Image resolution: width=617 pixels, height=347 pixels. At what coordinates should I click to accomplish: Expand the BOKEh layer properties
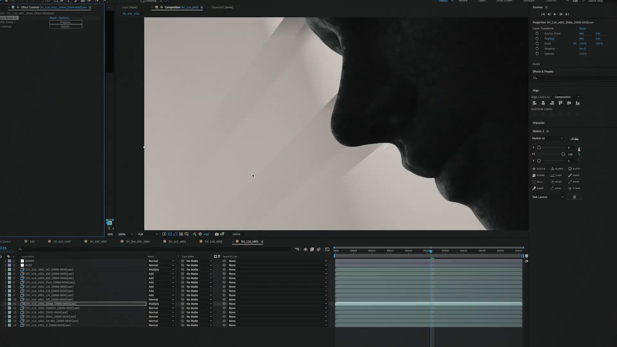coord(5,261)
